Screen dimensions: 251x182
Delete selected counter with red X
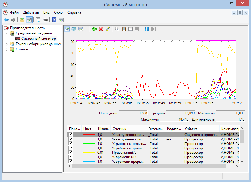(101, 29)
